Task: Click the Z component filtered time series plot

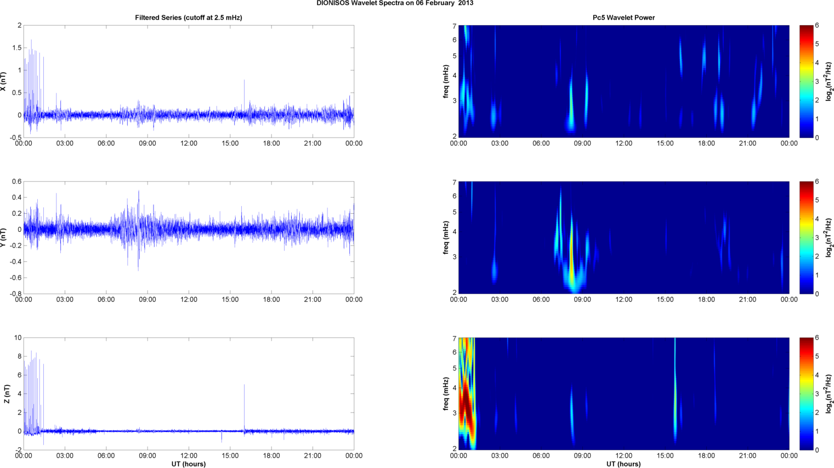Action: [189, 393]
